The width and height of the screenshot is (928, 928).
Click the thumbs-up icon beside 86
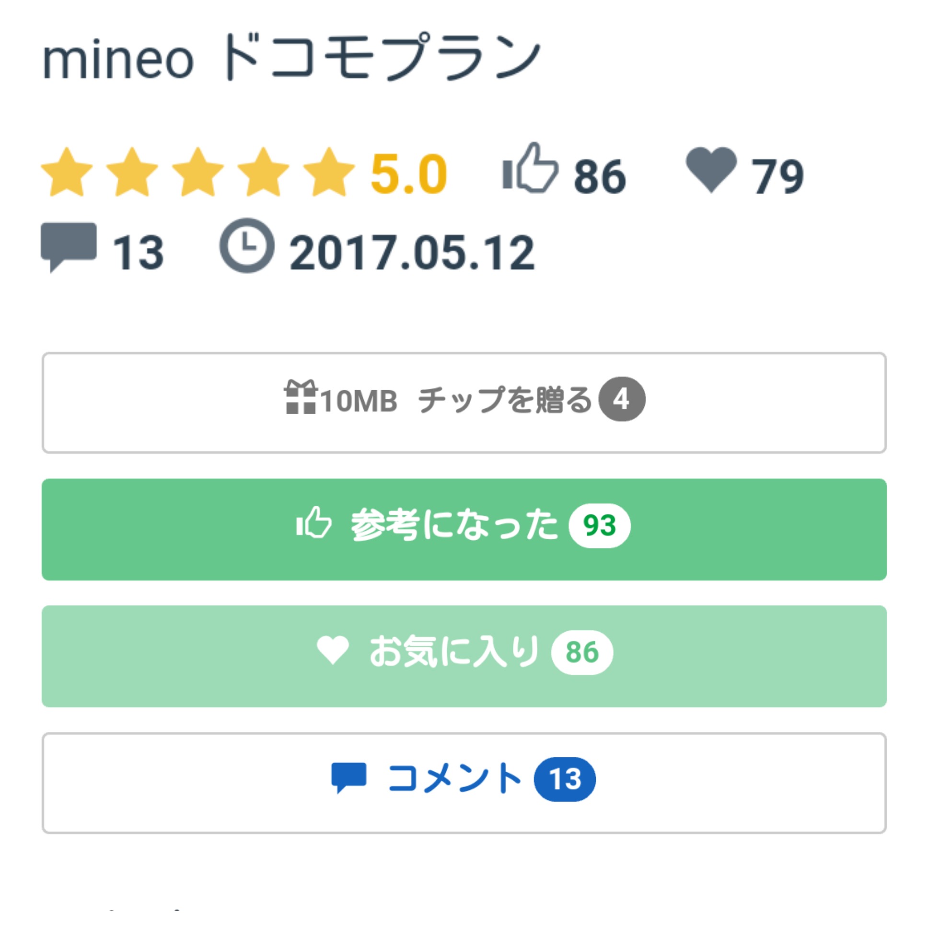pyautogui.click(x=530, y=169)
